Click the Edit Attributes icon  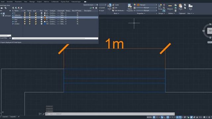[x=118, y=11]
